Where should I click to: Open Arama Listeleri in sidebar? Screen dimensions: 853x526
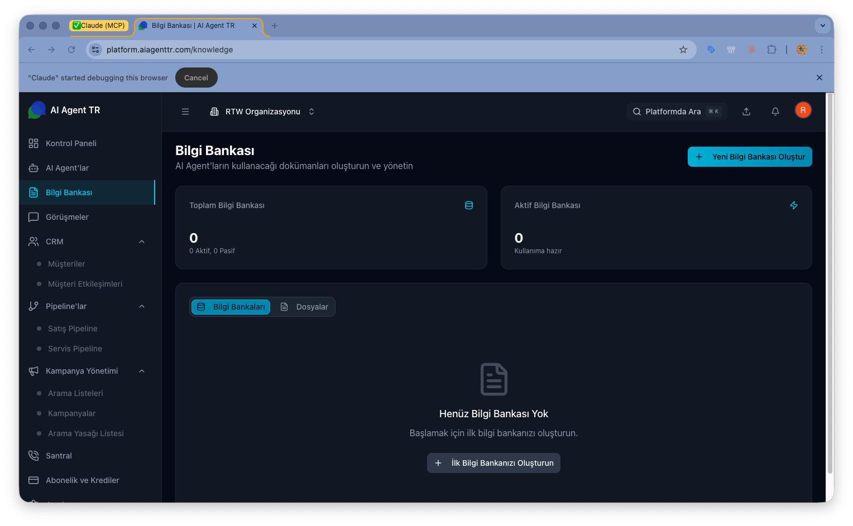75,393
